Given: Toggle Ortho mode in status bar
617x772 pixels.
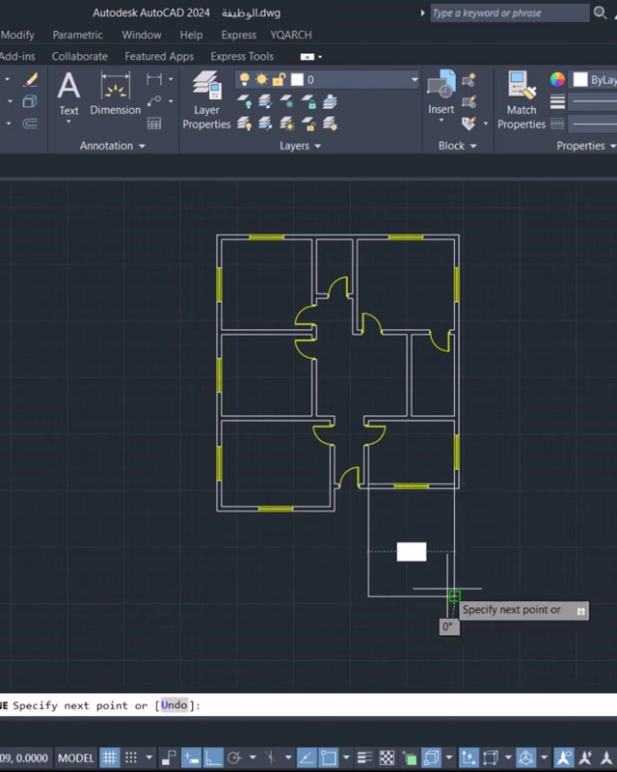Looking at the screenshot, I should tap(213, 758).
